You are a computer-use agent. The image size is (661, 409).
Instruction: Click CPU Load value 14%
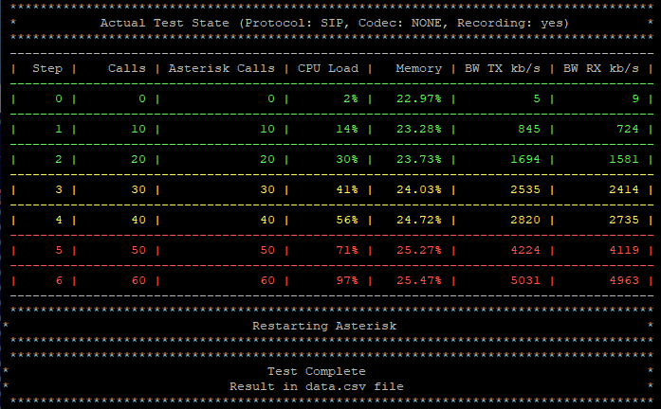point(347,129)
